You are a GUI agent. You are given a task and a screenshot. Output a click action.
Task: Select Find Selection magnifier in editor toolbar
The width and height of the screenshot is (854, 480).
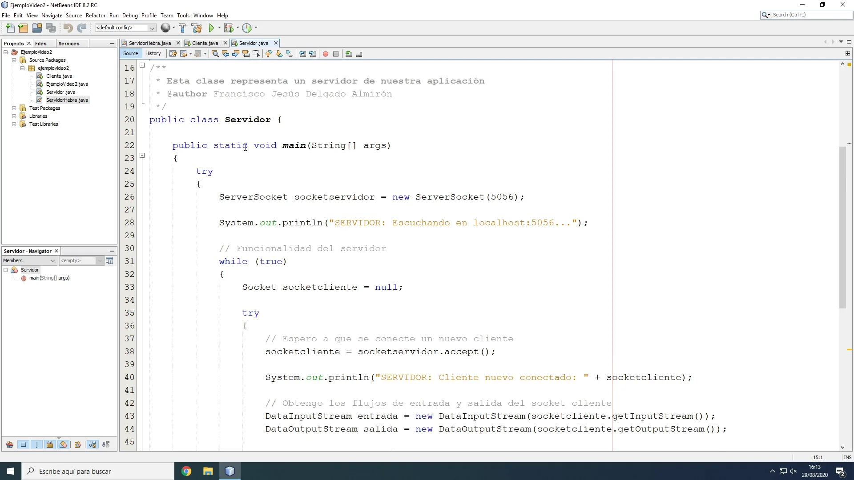(x=215, y=53)
